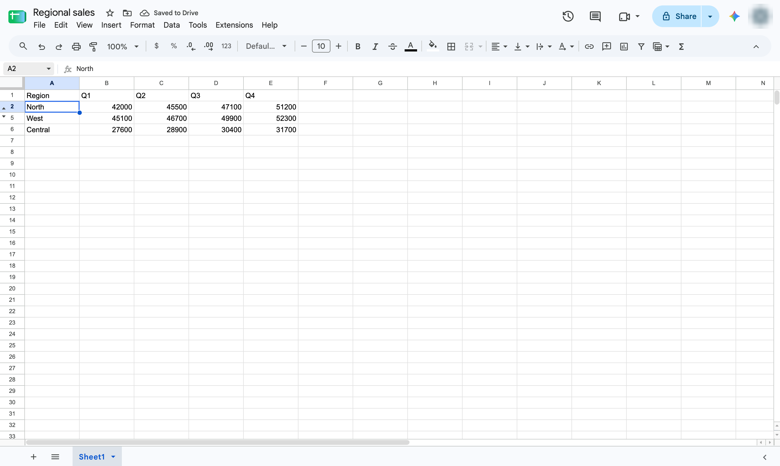Redo the last action
The image size is (780, 466).
tap(59, 47)
